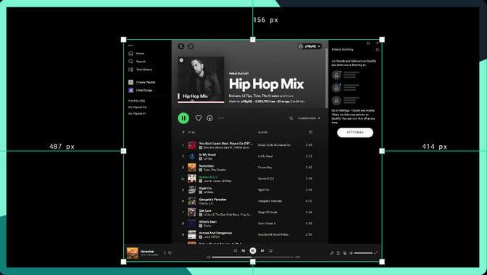Screen dimensions: 487x275
Task: Seek on the playback progress bar
Action: (253, 258)
